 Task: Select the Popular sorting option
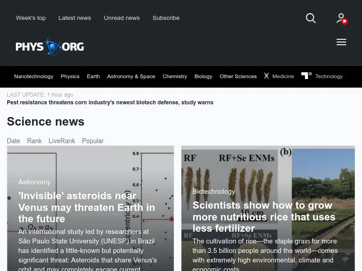(x=93, y=141)
